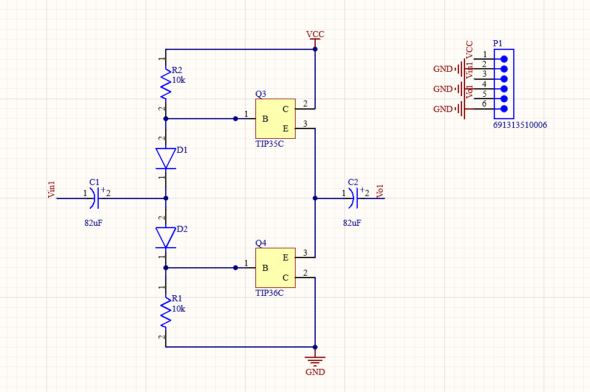Select the Vo1 net label near C2
Screen dimensions: 590x392
point(380,191)
